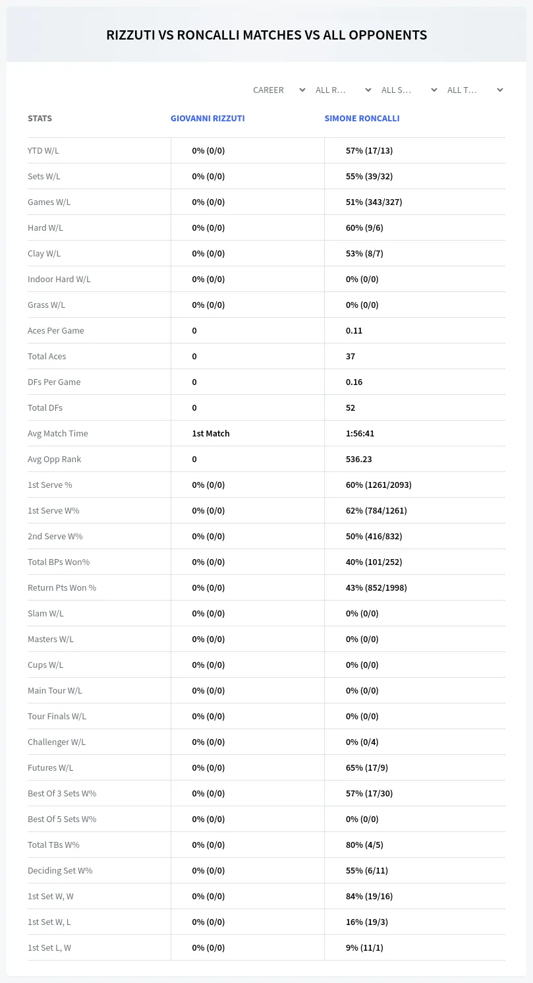This screenshot has height=983, width=533.
Task: Open the CAREER dropdown
Action: click(x=277, y=90)
